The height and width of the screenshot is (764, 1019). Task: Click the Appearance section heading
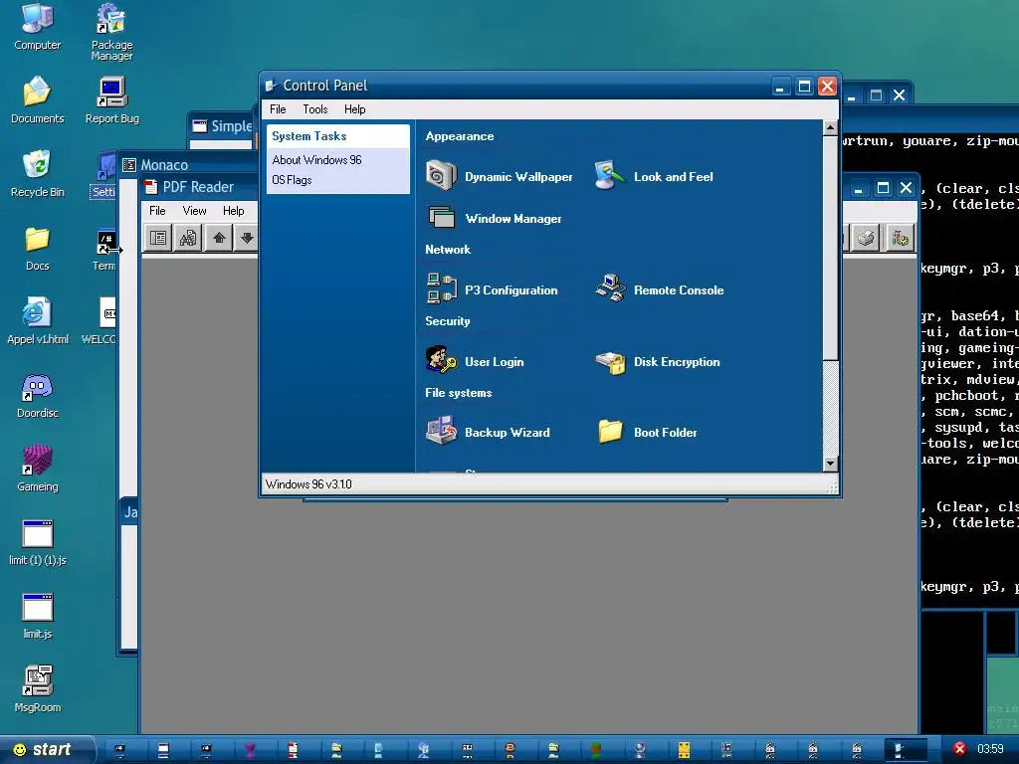pyautogui.click(x=460, y=135)
